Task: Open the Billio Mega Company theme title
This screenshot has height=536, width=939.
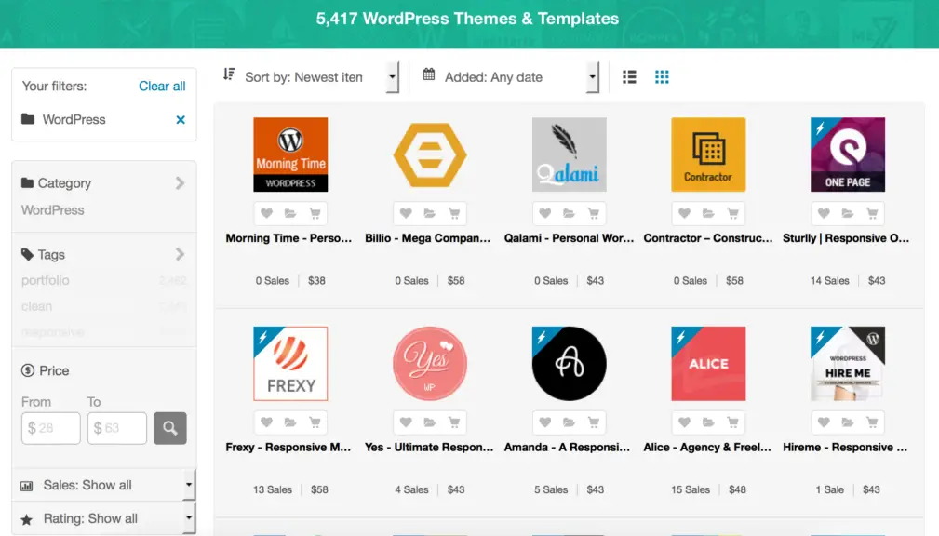Action: (427, 238)
